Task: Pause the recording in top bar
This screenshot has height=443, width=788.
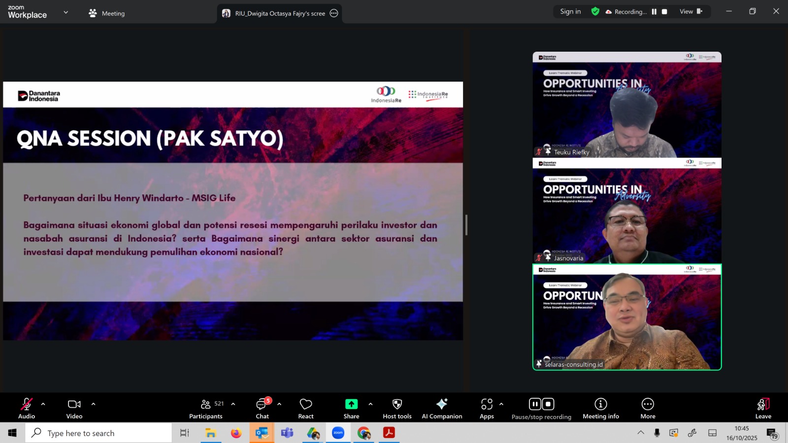Action: click(654, 12)
